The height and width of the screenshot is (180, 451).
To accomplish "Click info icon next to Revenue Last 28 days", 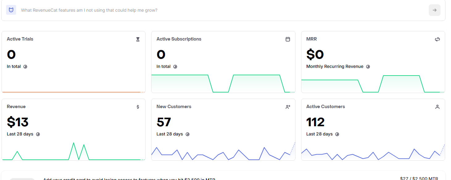I will pos(38,134).
